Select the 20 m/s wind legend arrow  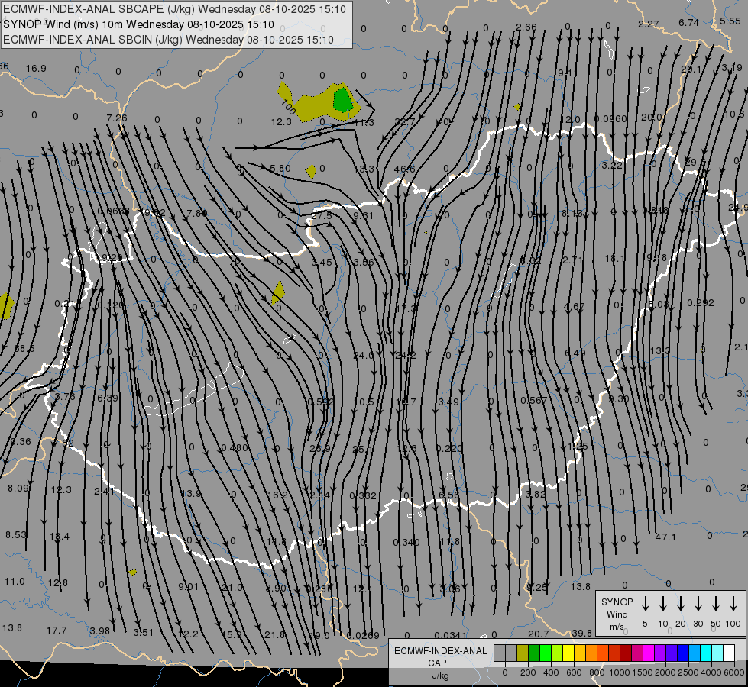coord(680,604)
